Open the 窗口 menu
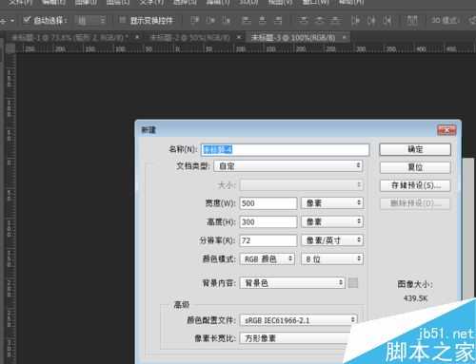Image resolution: width=476 pixels, height=364 pixels. (316, 3)
